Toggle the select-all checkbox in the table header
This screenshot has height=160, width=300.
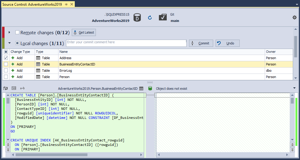pyautogui.click(x=6, y=52)
